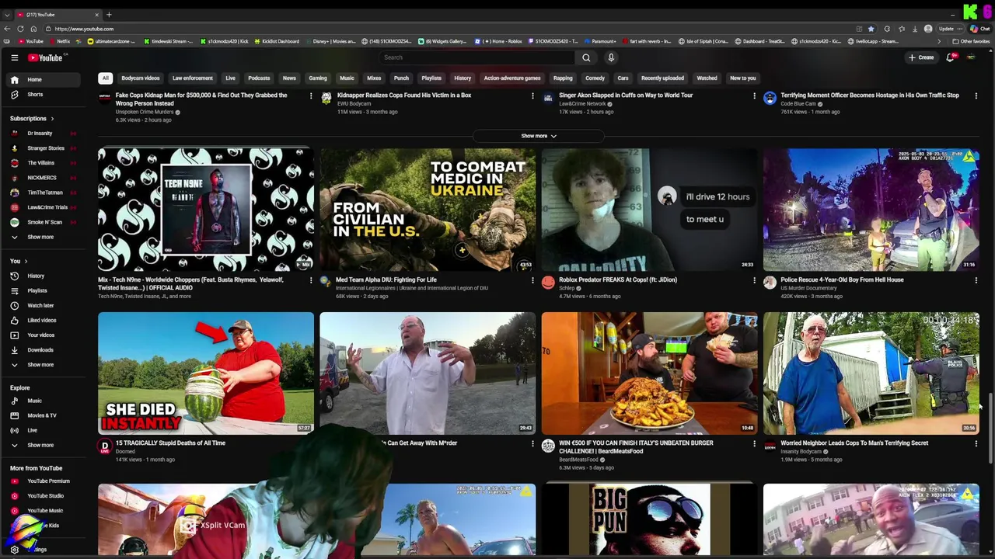Viewport: 995px width, 559px height.
Task: Open the YouTube guide hamburger menu
Action: coord(14,57)
